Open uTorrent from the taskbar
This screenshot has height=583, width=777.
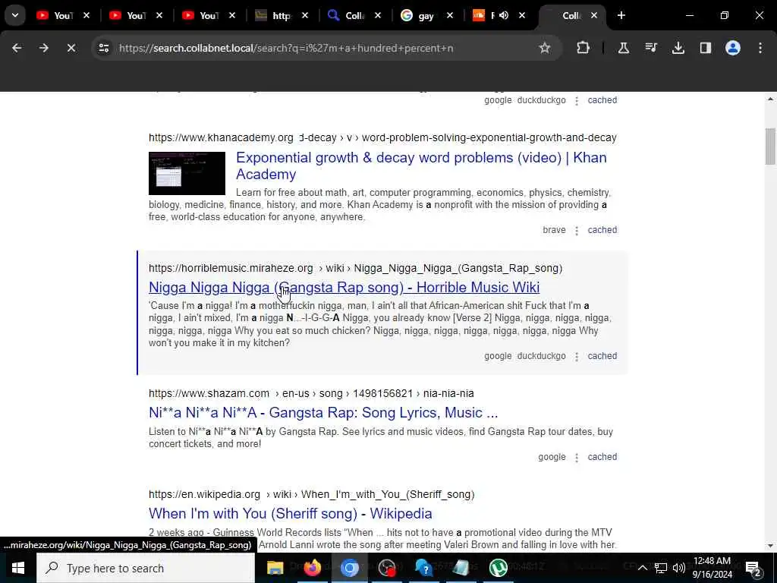point(498,568)
